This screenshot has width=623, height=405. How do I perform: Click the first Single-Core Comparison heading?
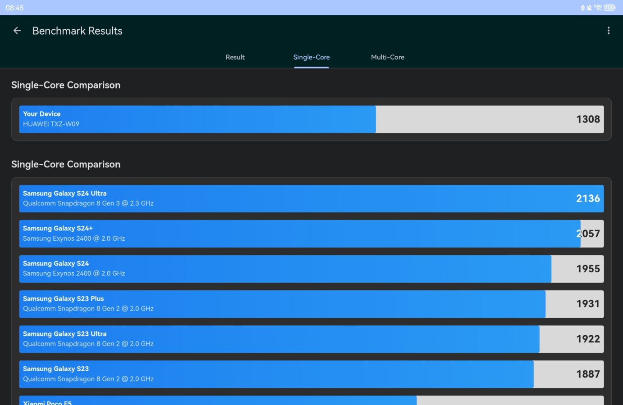pyautogui.click(x=66, y=85)
